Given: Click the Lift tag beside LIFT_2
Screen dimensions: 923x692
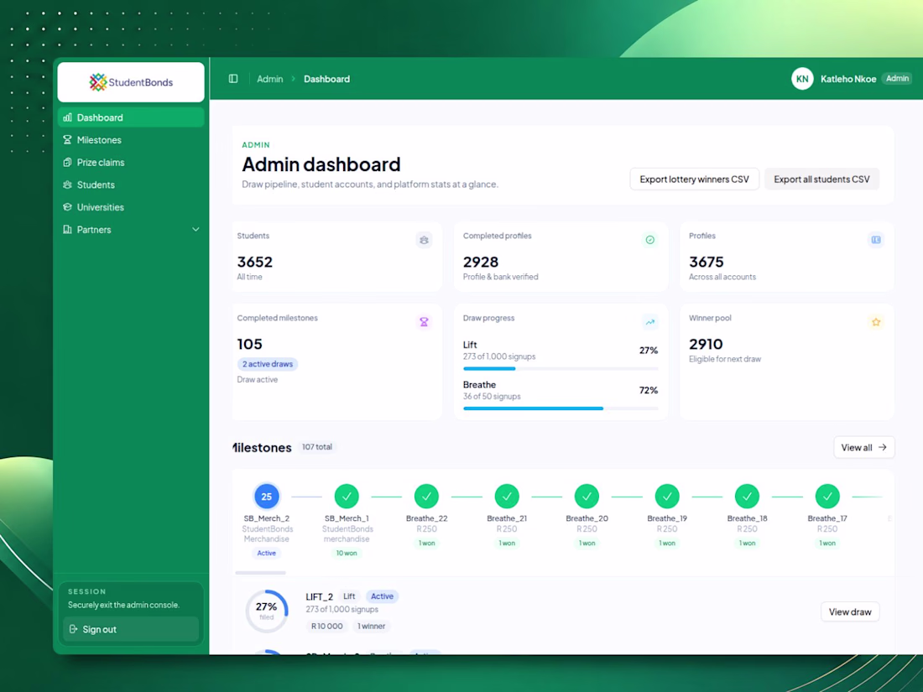Looking at the screenshot, I should (349, 596).
